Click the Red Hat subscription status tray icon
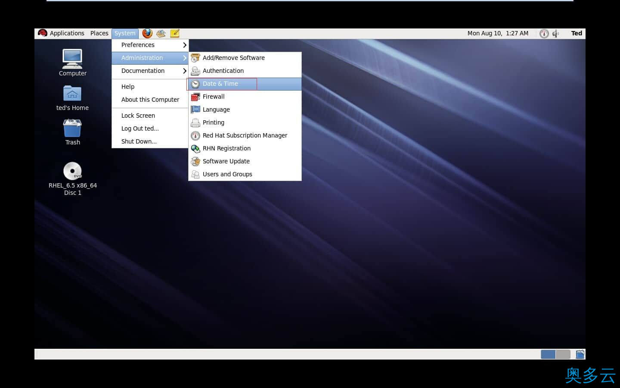Image resolution: width=620 pixels, height=388 pixels. pos(544,34)
